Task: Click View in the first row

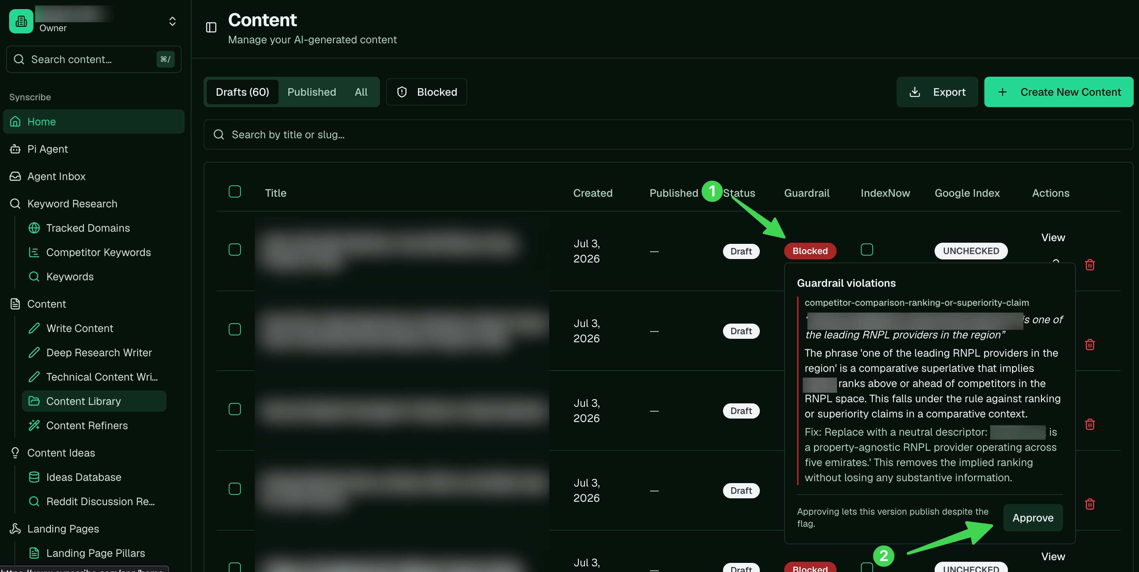Action: coord(1053,238)
